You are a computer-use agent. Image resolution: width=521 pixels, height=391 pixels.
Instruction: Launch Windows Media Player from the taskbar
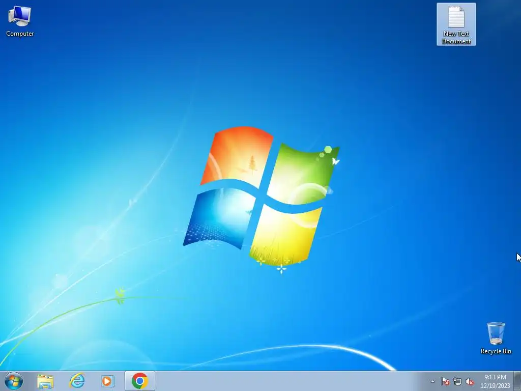point(108,381)
